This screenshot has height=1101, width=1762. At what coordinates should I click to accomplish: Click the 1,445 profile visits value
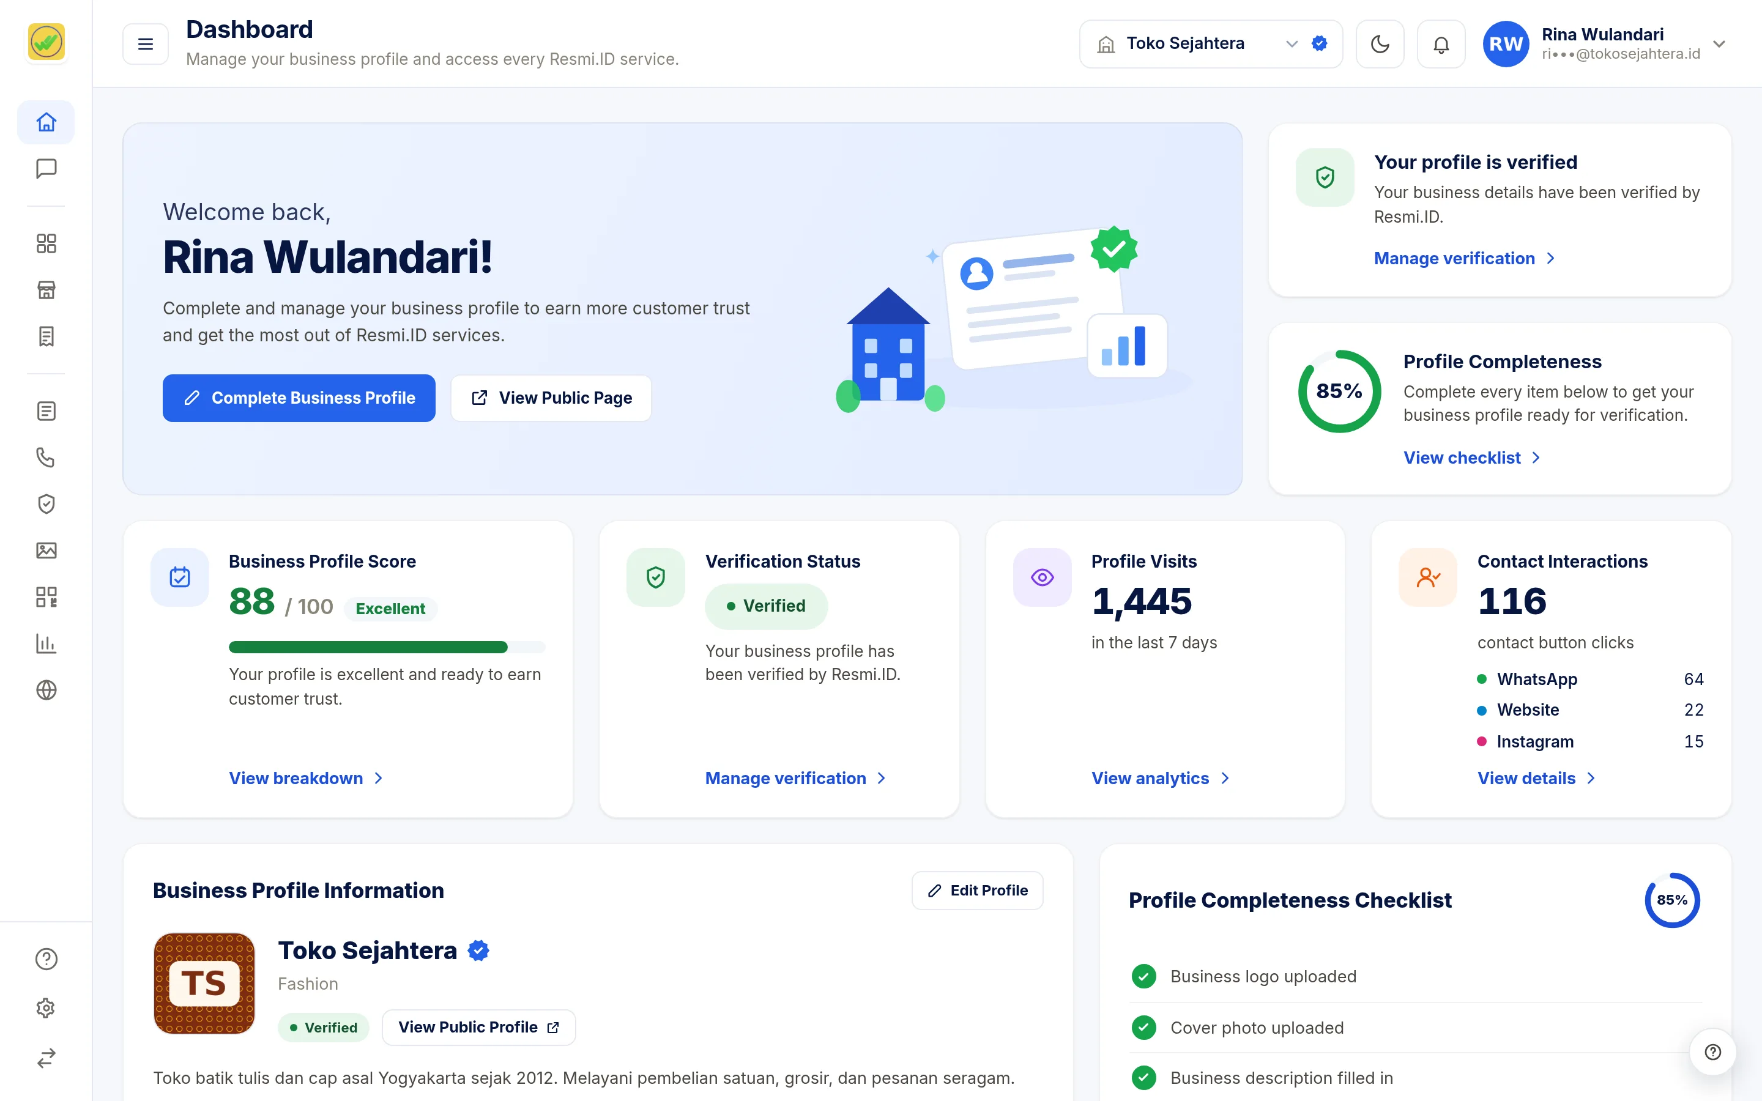(x=1142, y=601)
